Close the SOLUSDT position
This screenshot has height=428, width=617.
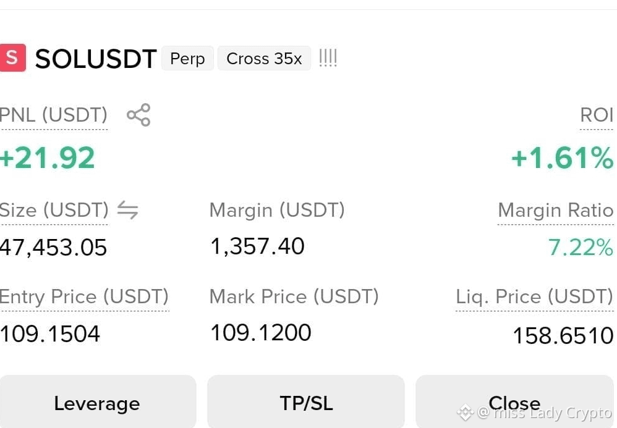(x=514, y=401)
